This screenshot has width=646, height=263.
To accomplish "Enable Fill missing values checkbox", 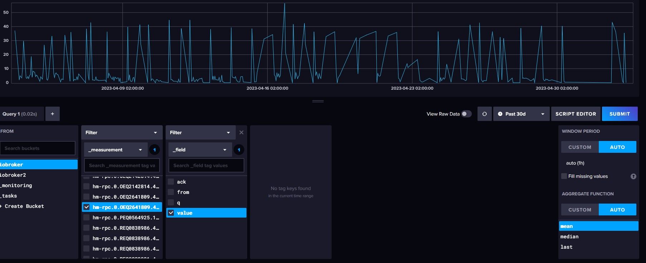I will [564, 176].
